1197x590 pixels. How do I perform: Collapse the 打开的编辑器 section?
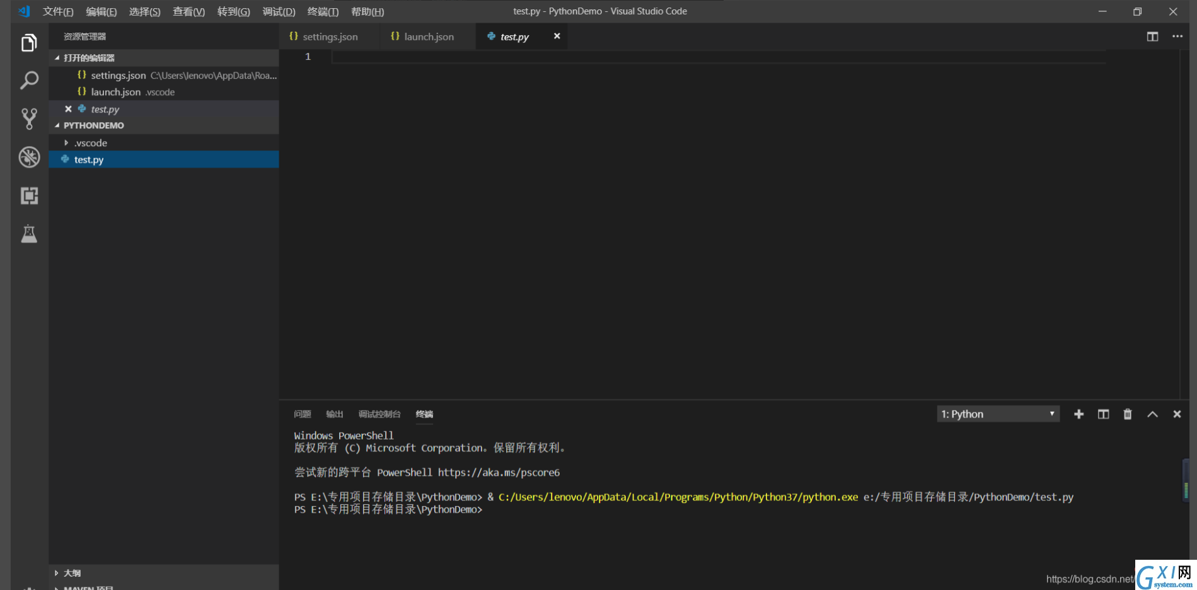[x=164, y=58]
